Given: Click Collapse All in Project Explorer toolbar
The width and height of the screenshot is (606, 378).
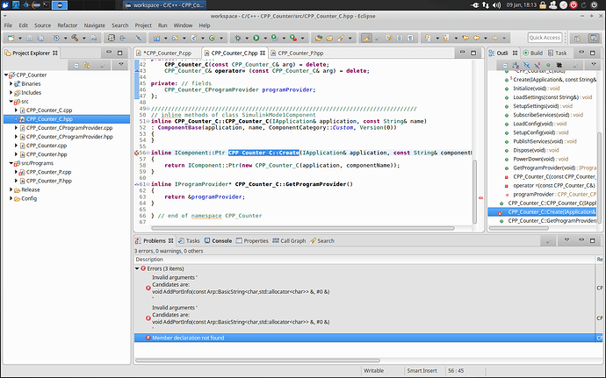Looking at the screenshot, I should (76, 65).
